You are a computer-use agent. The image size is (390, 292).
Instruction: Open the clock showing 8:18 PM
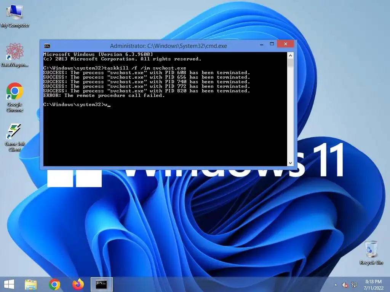tap(373, 285)
